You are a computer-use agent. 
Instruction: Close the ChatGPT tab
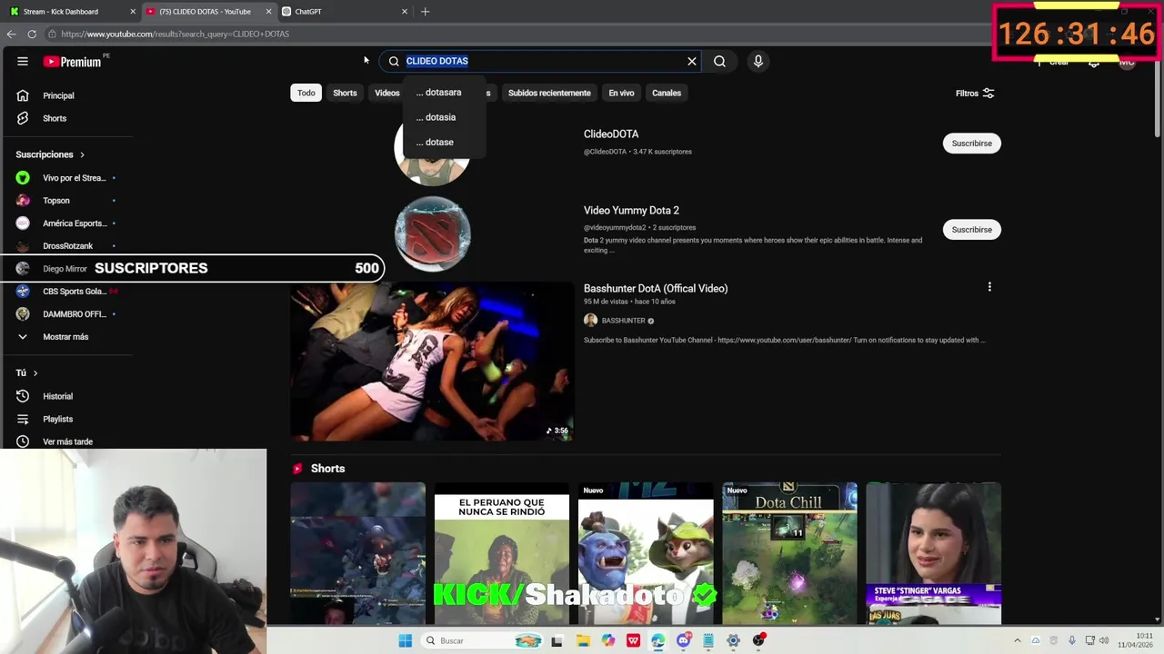point(405,12)
